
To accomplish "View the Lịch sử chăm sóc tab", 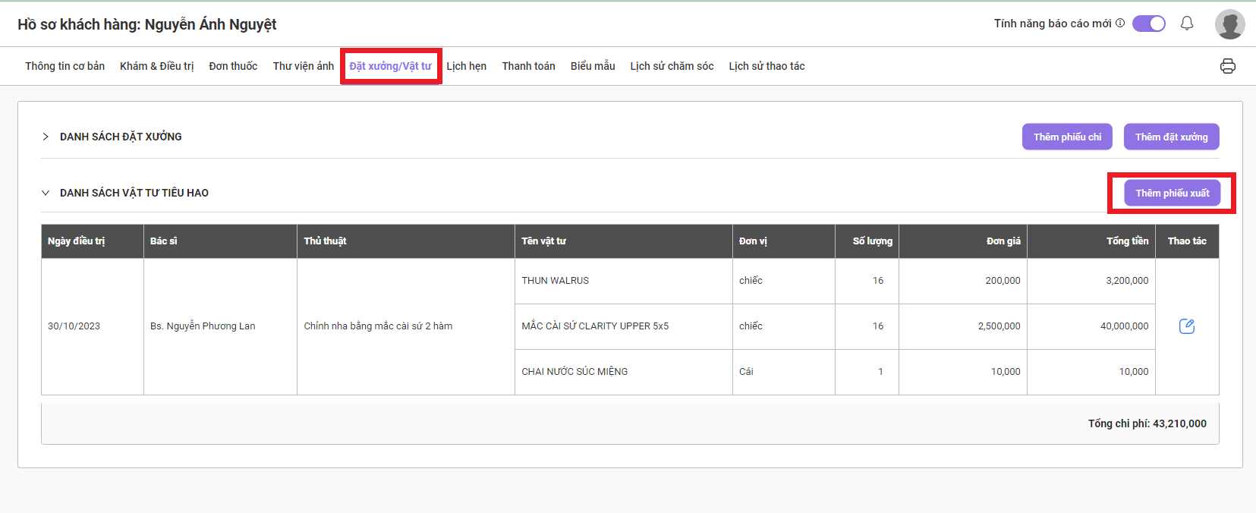I will [x=672, y=66].
